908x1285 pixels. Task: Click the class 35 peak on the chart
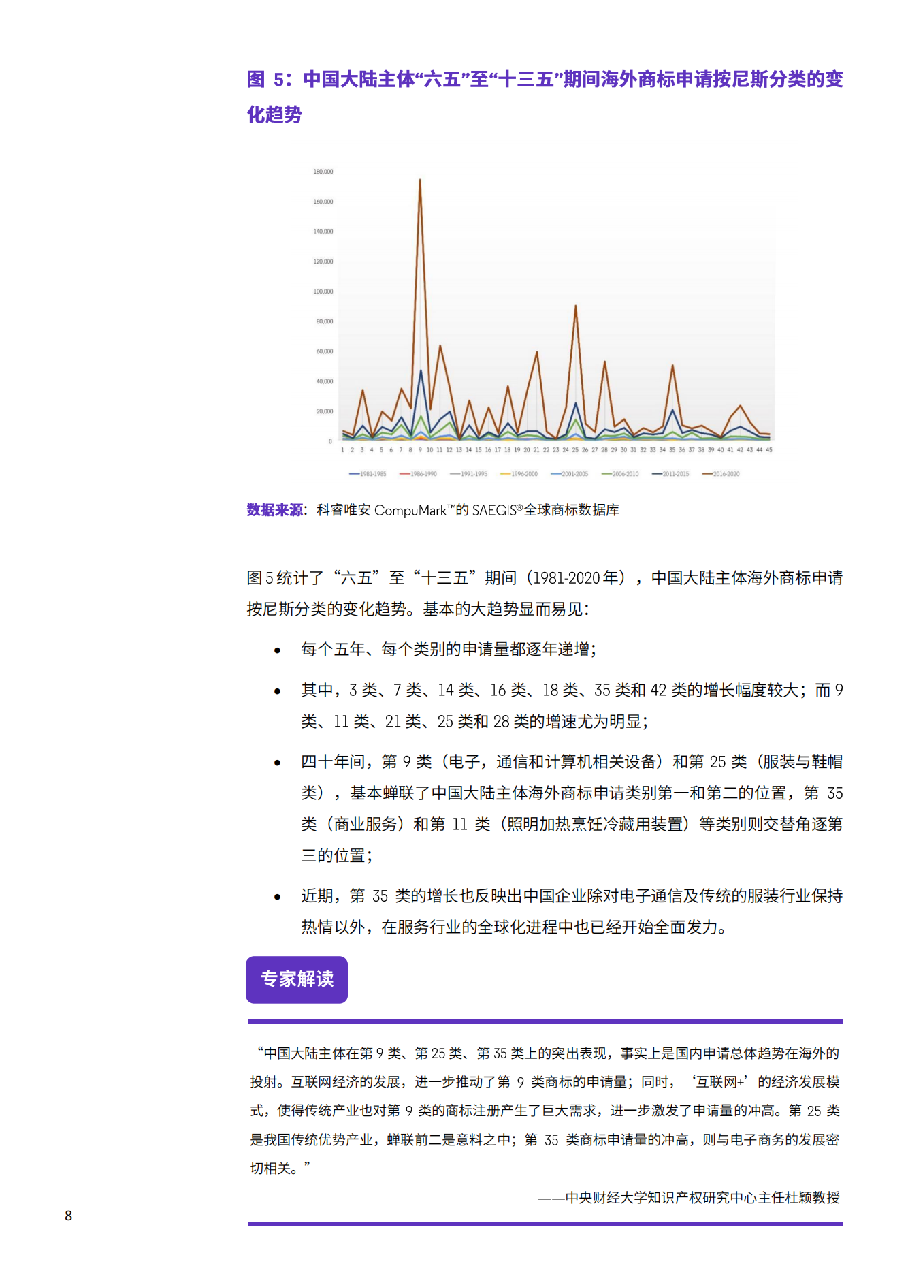672,366
